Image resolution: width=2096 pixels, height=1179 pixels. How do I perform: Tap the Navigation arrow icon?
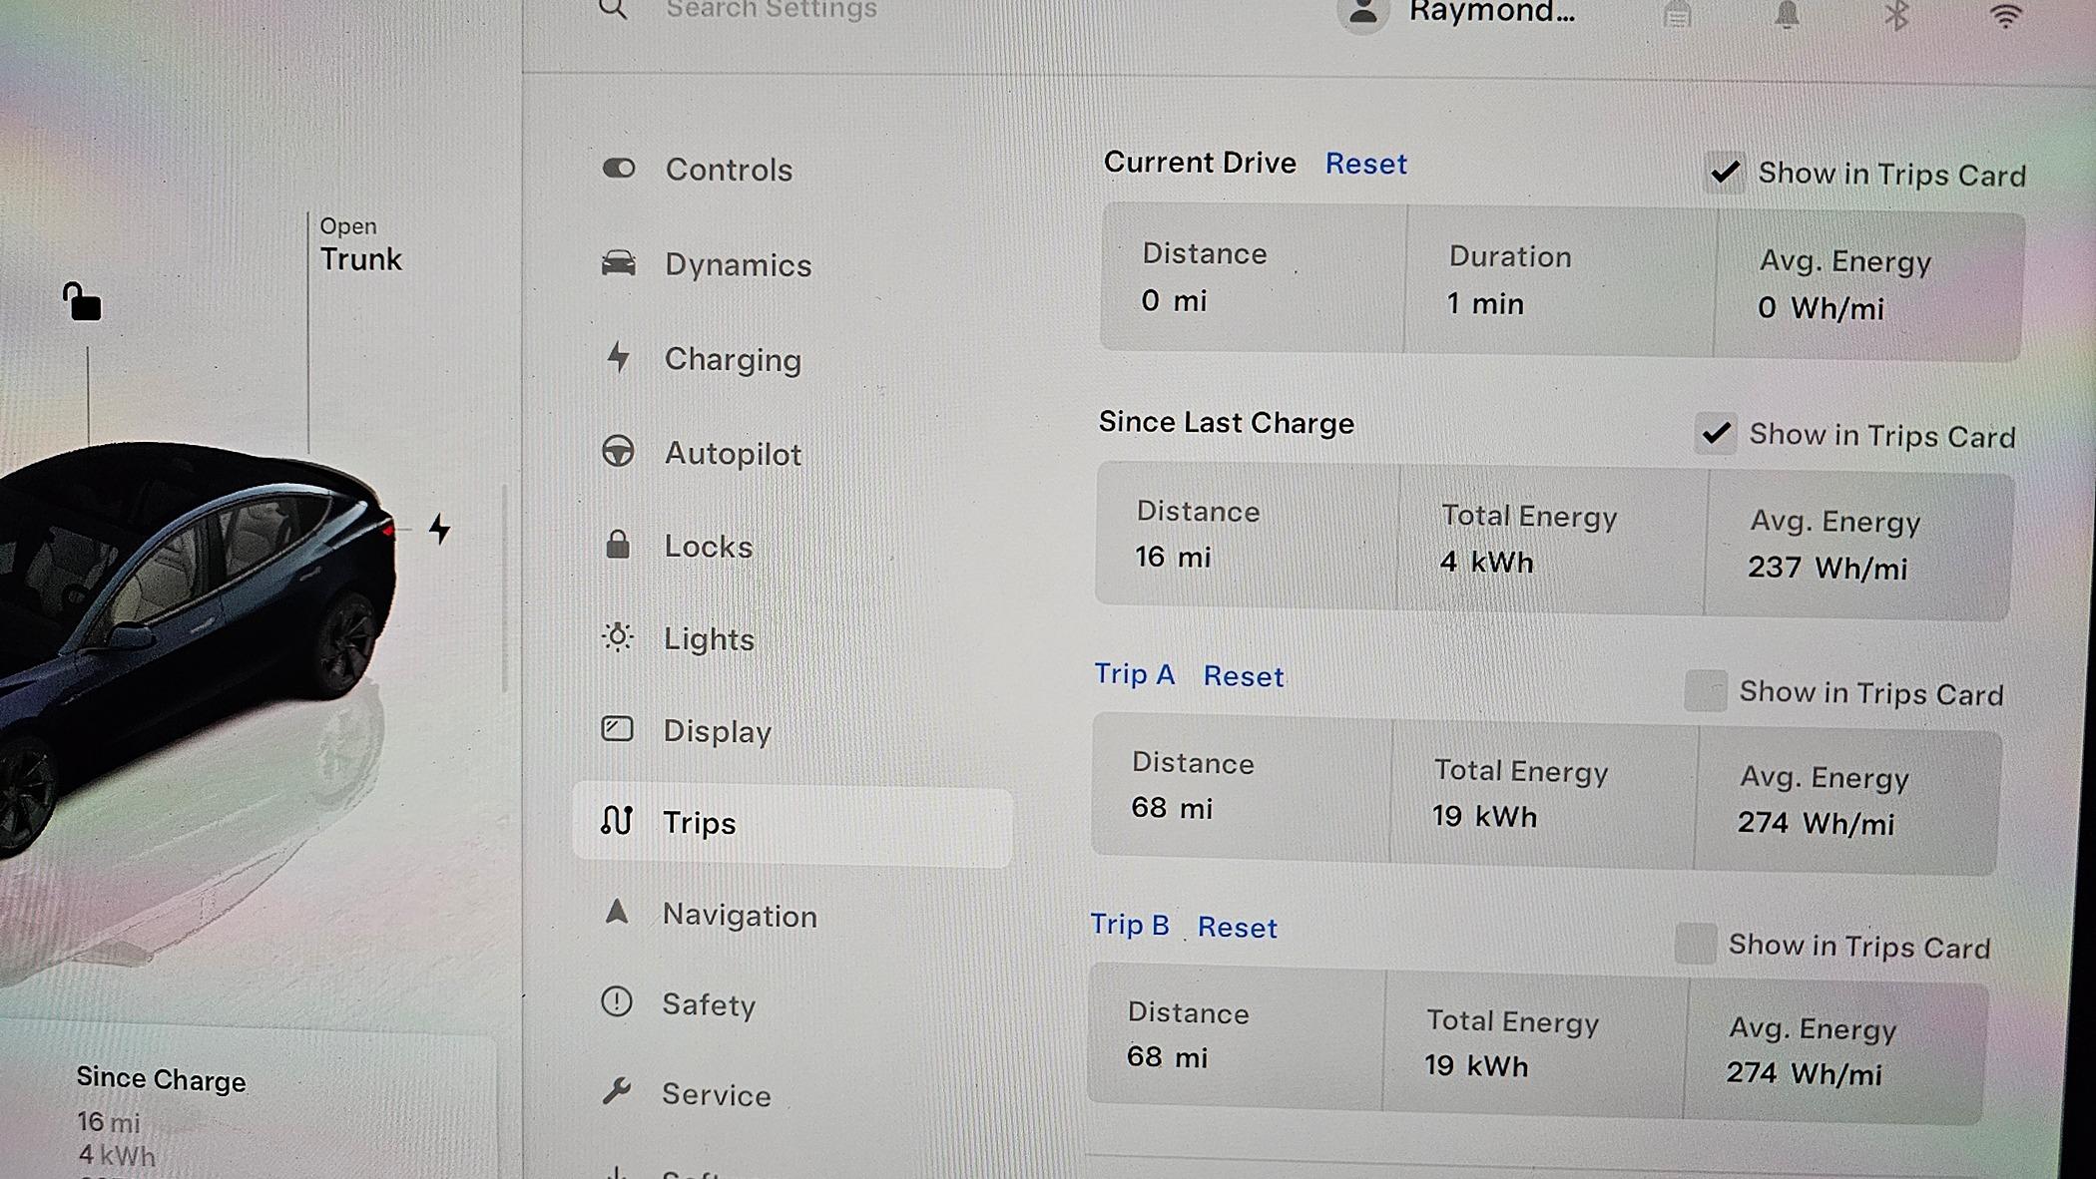click(617, 912)
